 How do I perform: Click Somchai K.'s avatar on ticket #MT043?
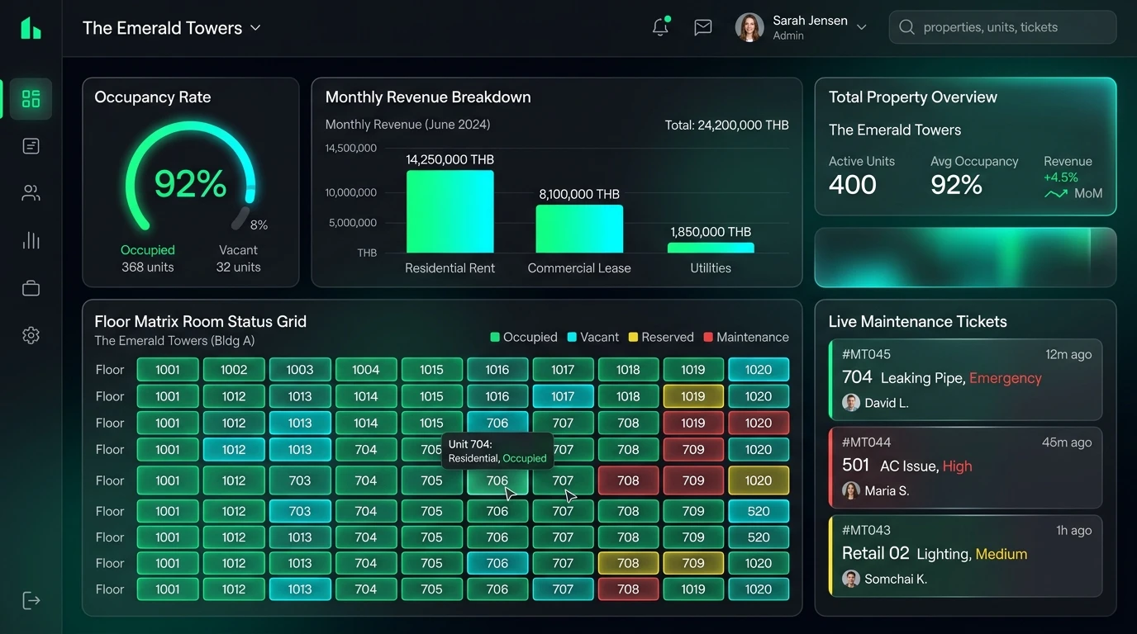click(851, 579)
